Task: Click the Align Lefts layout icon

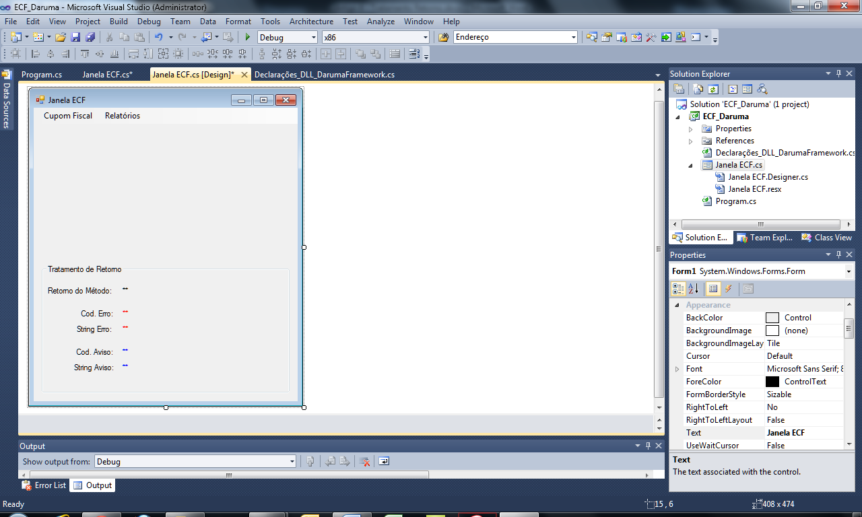Action: click(x=36, y=54)
